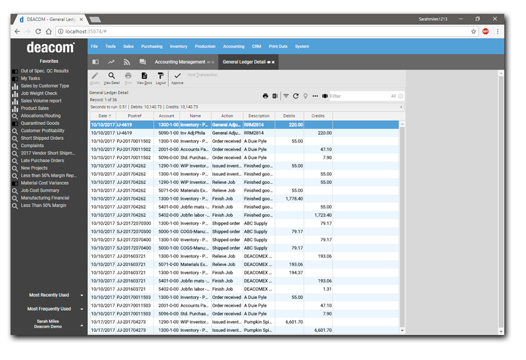
Task: Expand Sarah Miles user menu
Action: (x=82, y=326)
